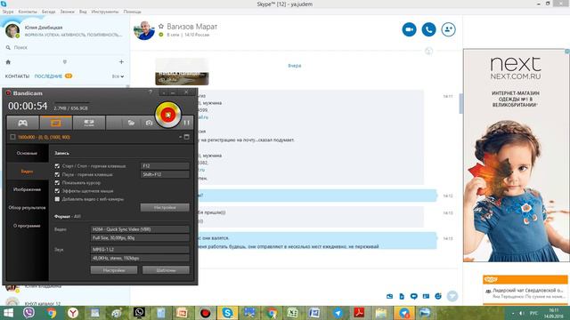This screenshot has height=320, width=570.
Task: Switch to Обзор результатов tab in Bandicam
Action: click(x=27, y=207)
